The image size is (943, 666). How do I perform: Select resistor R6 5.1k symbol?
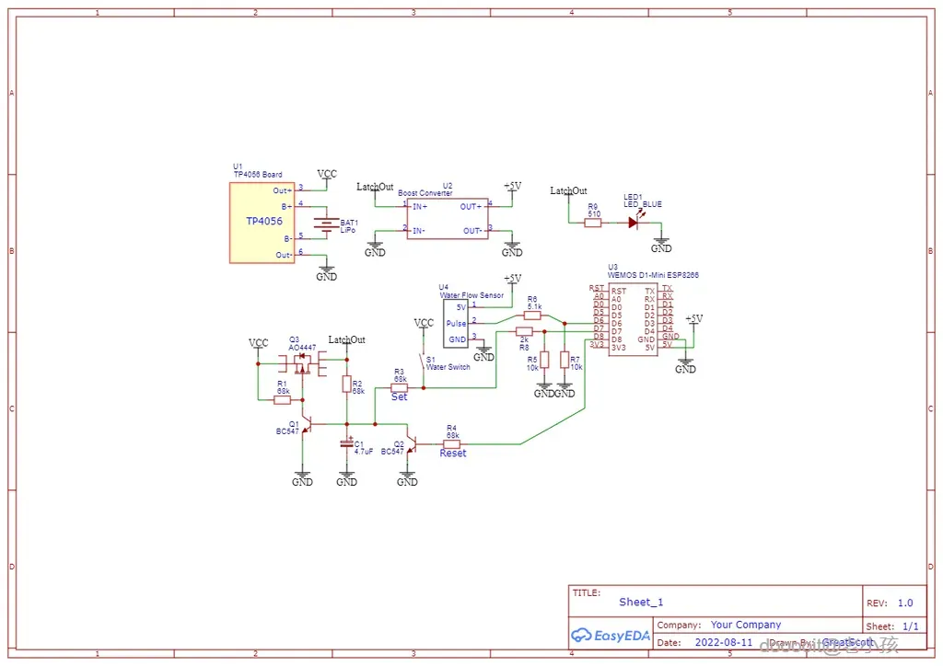pos(532,316)
